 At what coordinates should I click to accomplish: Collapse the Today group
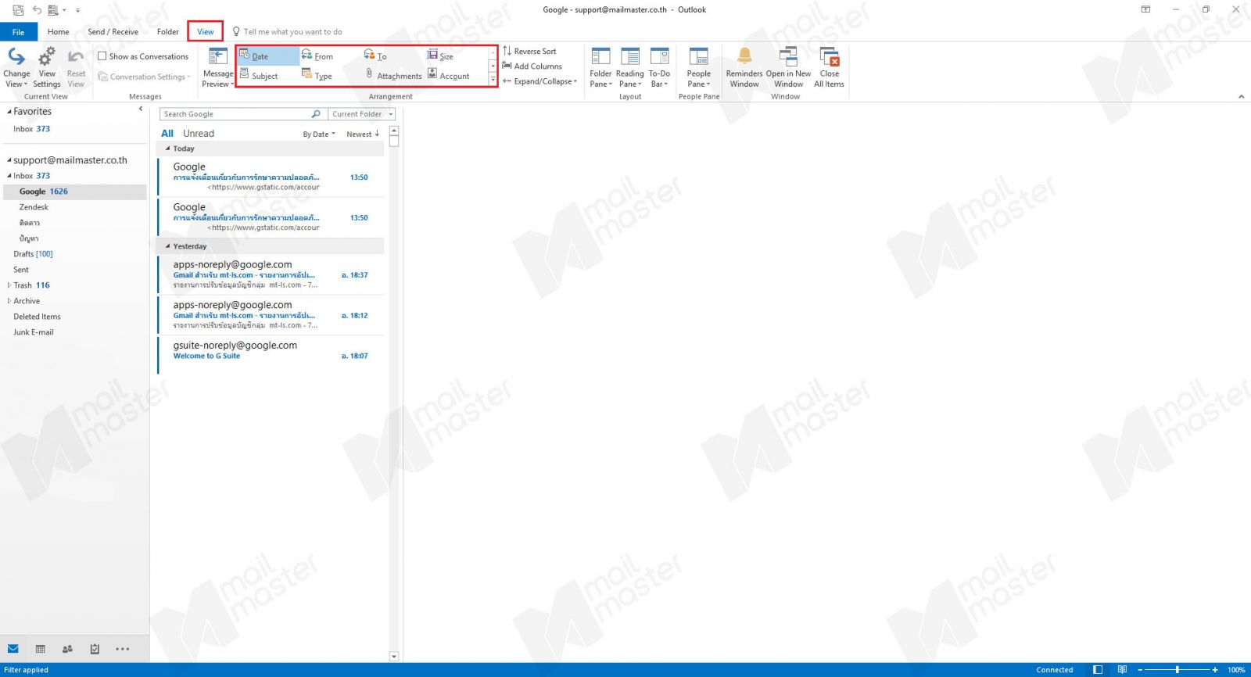[167, 149]
